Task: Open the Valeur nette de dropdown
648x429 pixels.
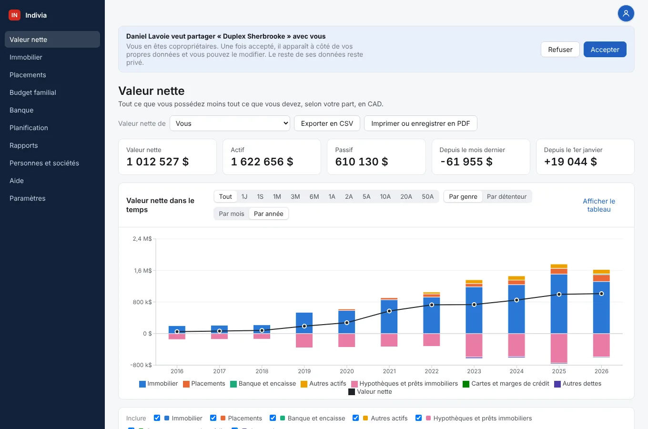Action: pyautogui.click(x=230, y=123)
